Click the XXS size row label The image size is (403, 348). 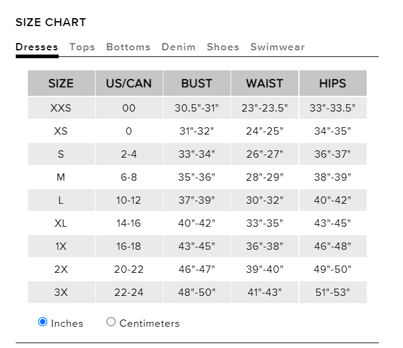[x=61, y=109]
